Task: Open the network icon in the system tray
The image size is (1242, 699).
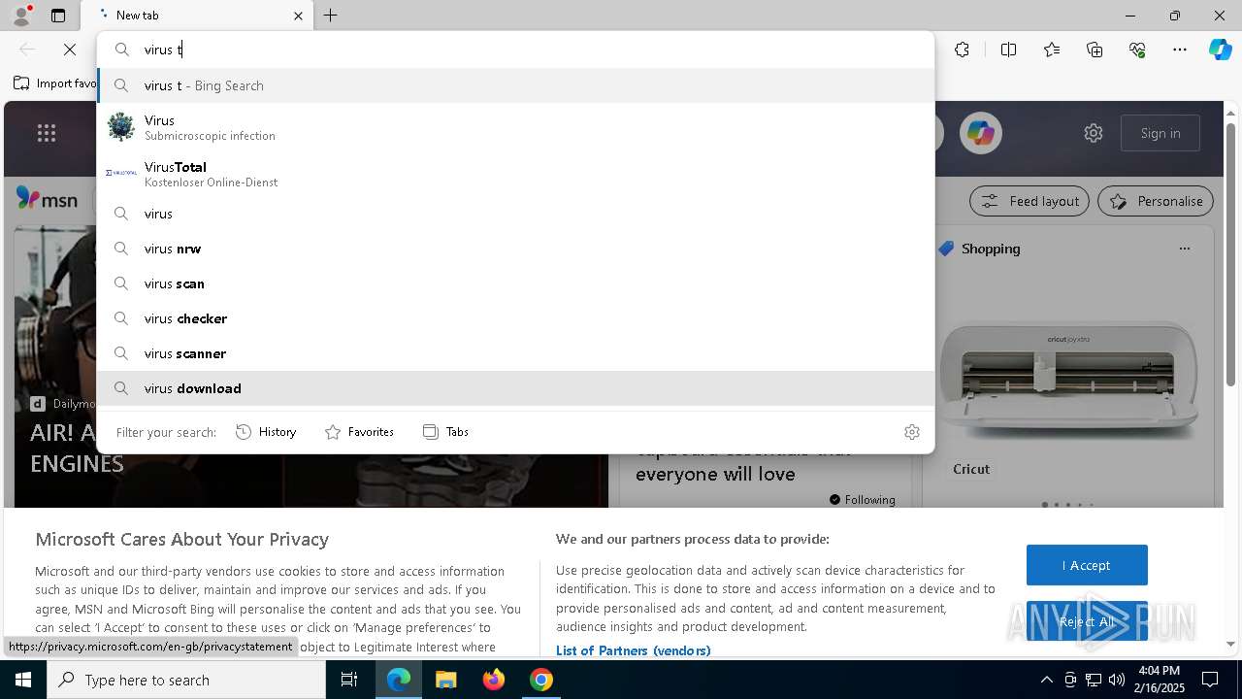Action: 1094,680
